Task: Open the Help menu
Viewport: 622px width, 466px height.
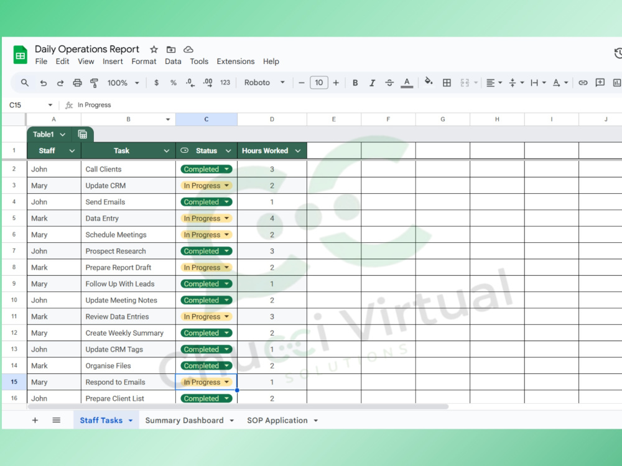Action: 271,62
